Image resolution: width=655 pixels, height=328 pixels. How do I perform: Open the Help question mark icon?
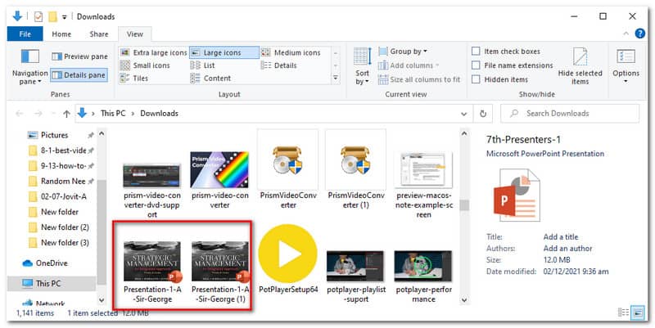640,34
